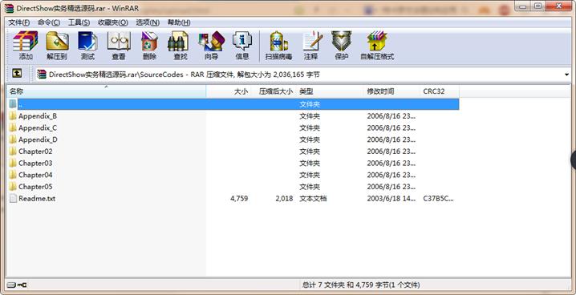Screen dimensions: 576x295
Task: Click the 4,759 size value of Readme.txt
Action: click(239, 198)
